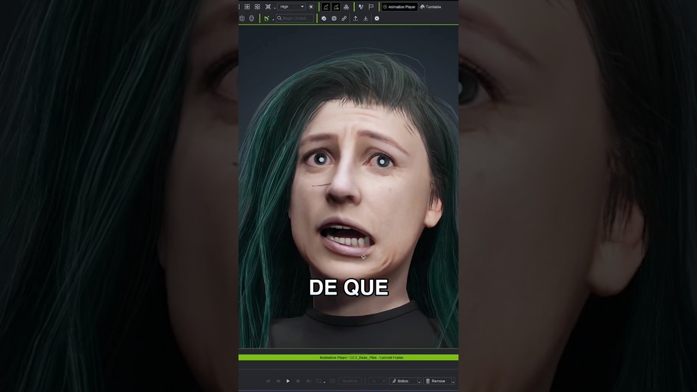Click the boxed-cross view icon

(x=258, y=7)
